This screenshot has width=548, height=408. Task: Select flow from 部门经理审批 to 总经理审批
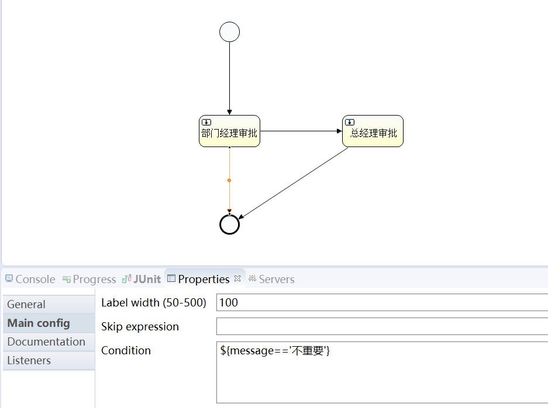tap(301, 131)
